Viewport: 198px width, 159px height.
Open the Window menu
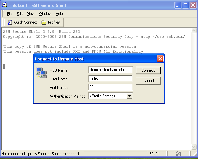click(45, 14)
